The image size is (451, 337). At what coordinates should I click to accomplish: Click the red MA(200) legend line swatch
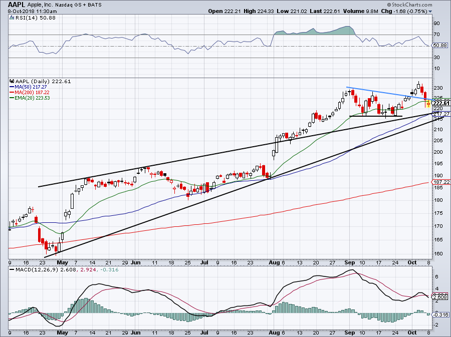(x=12, y=92)
